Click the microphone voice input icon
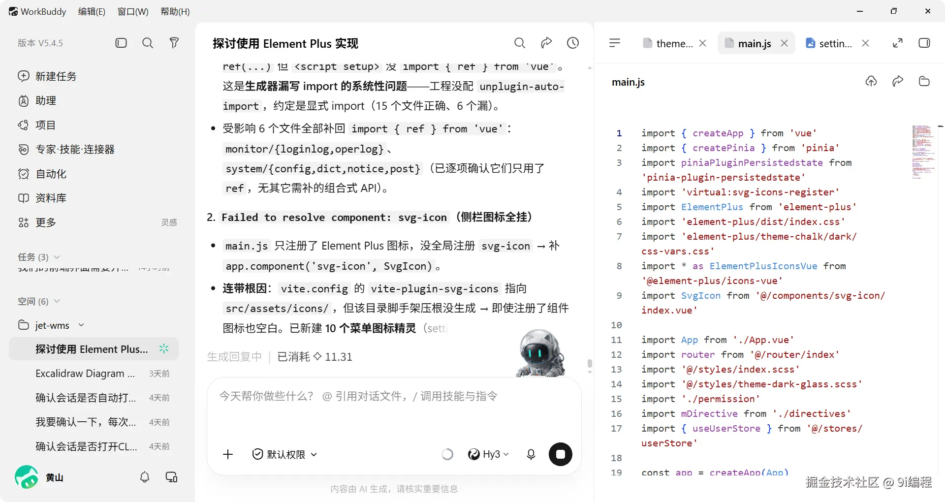The image size is (945, 502). 531,454
